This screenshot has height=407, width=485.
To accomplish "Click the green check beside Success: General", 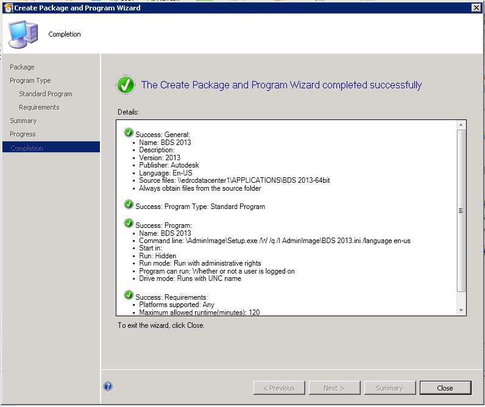I will tap(129, 133).
